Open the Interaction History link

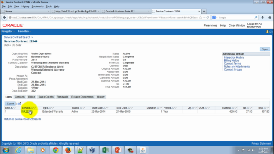click(234, 58)
